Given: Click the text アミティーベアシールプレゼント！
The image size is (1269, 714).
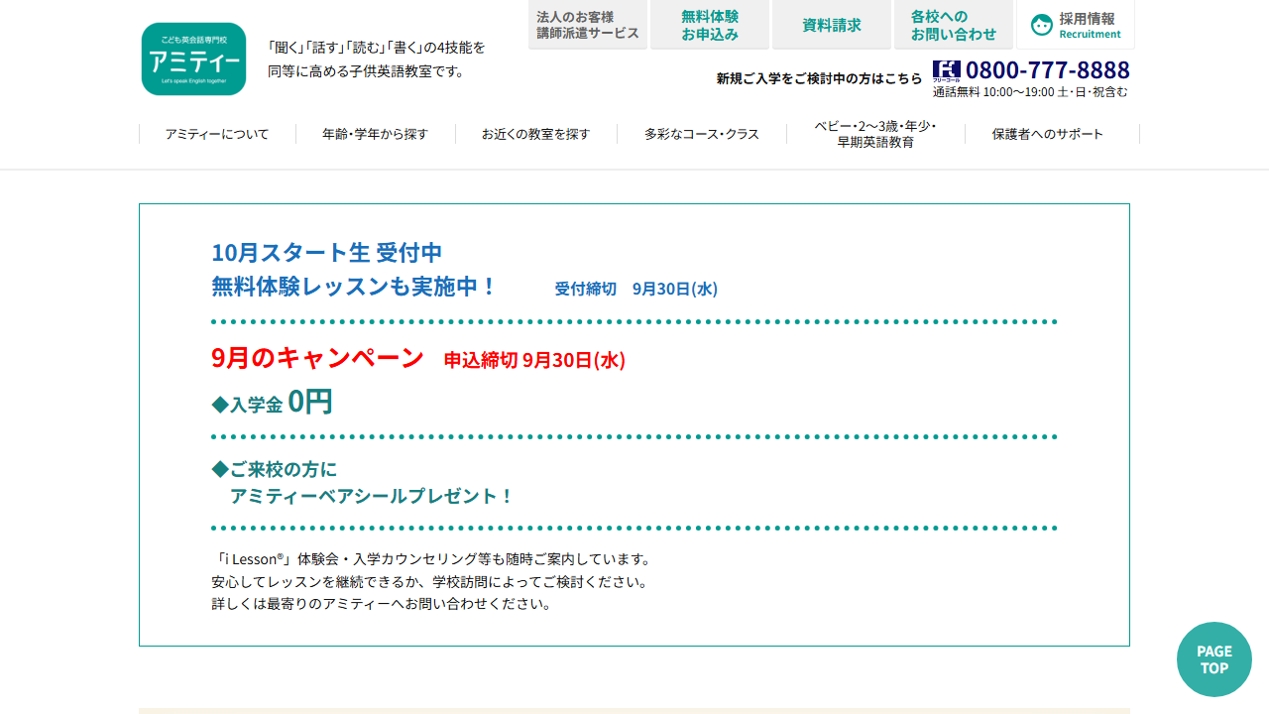Looking at the screenshot, I should [372, 496].
